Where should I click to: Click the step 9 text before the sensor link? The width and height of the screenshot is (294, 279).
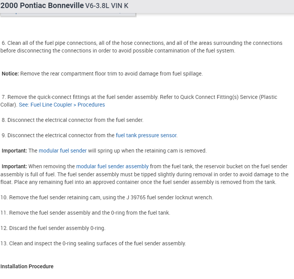pyautogui.click(x=57, y=135)
